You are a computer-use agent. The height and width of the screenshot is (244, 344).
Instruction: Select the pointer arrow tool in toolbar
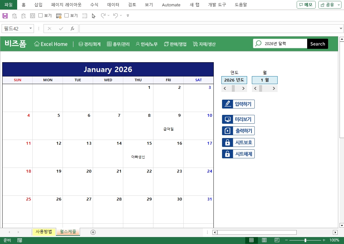(94, 16)
